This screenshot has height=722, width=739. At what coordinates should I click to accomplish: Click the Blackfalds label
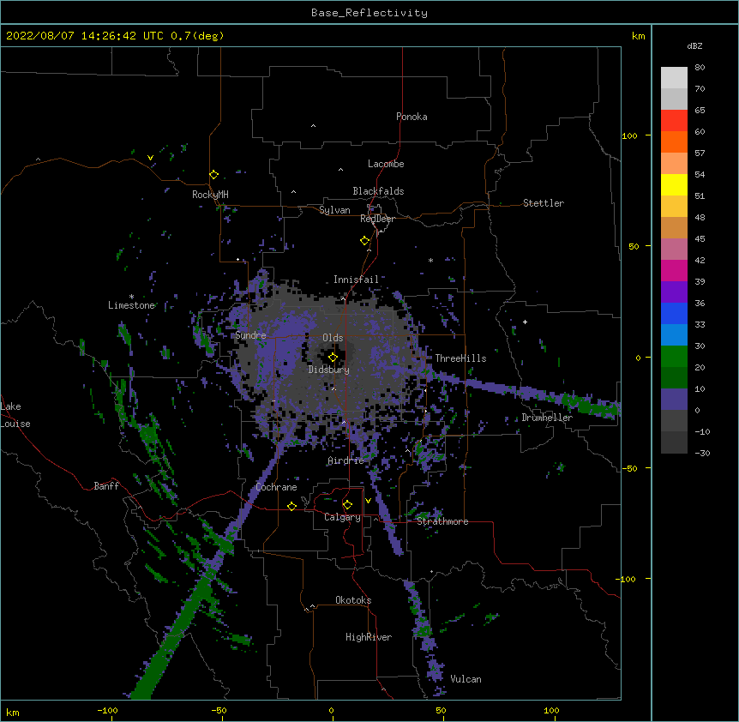click(378, 191)
